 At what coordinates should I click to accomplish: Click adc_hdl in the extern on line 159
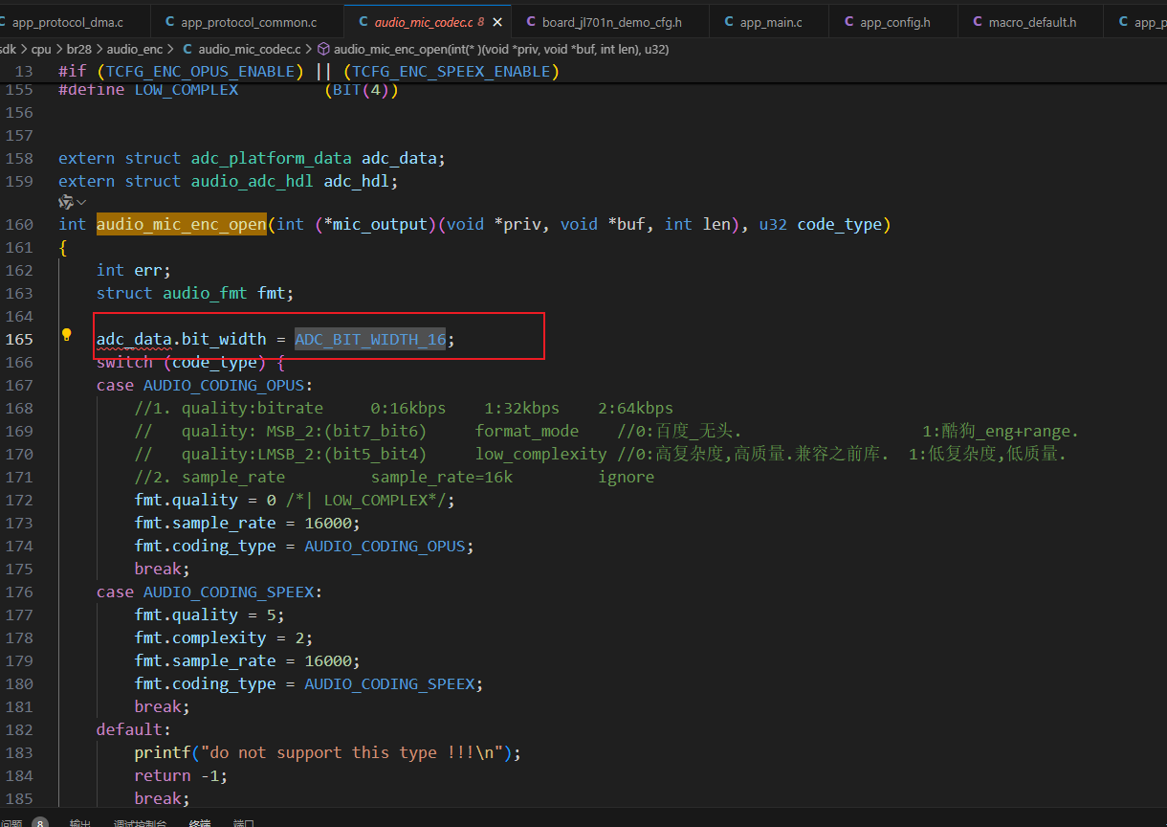[x=356, y=181]
